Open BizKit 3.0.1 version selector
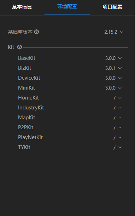 (x=113, y=68)
